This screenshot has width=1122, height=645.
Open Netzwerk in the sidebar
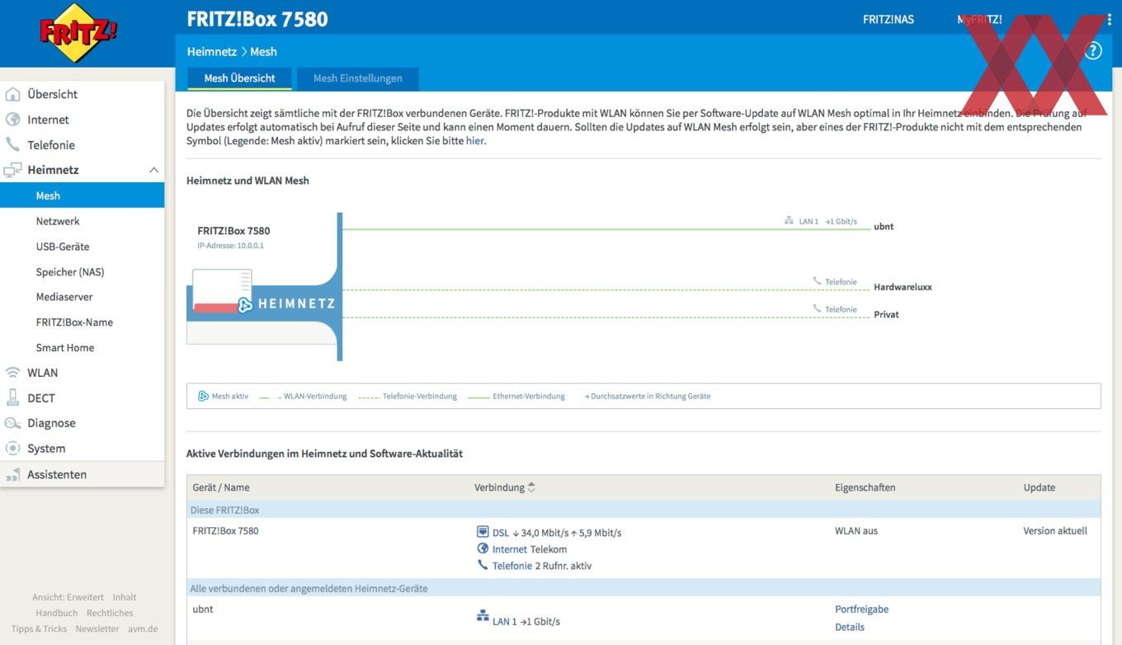[58, 221]
